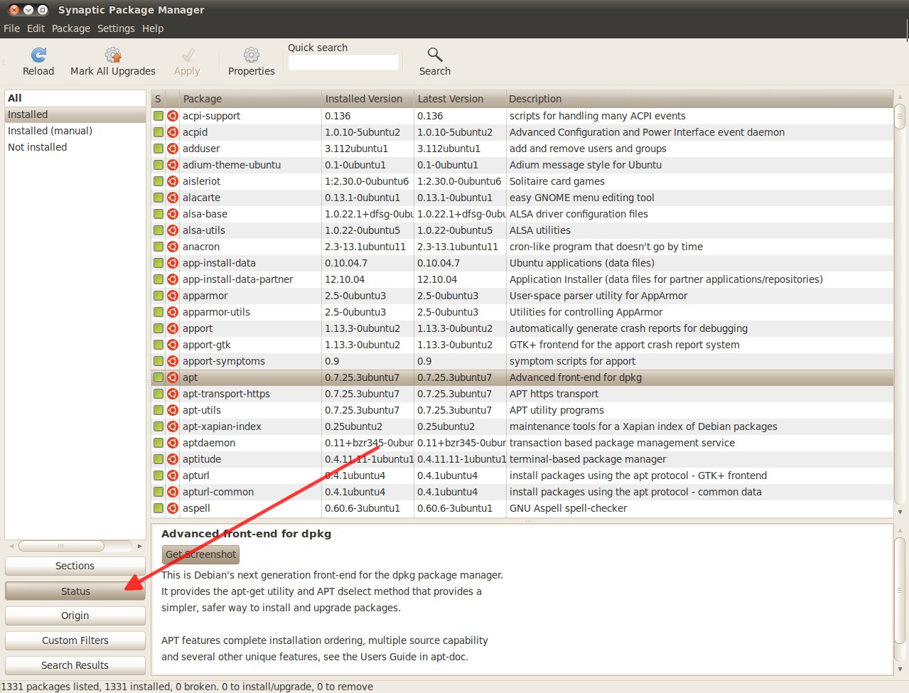Sort by Installed Version column header
This screenshot has height=693, width=909.
(367, 99)
